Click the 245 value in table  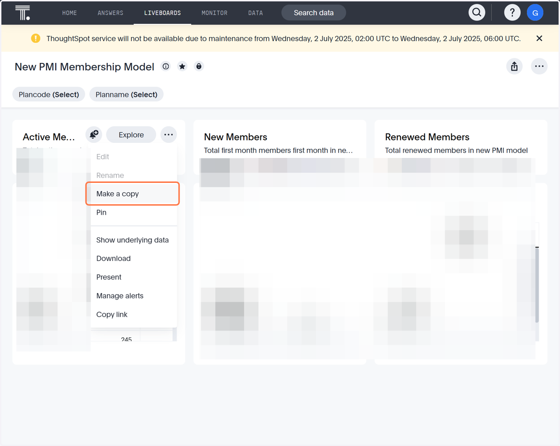tap(126, 339)
